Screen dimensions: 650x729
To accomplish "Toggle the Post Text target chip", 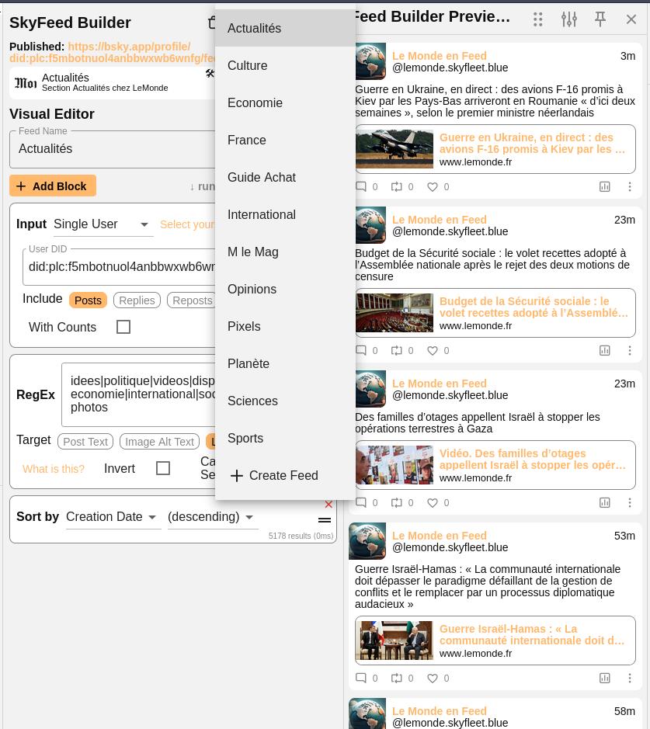I will coord(85,441).
